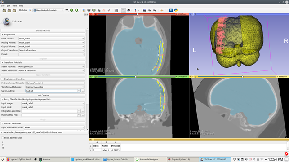
Task: Go to next module with green forward arrow
Action: [x=76, y=10]
